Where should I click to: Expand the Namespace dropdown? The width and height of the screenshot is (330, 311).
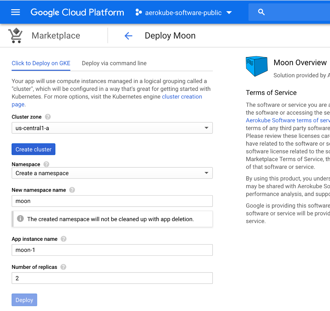tap(112, 173)
